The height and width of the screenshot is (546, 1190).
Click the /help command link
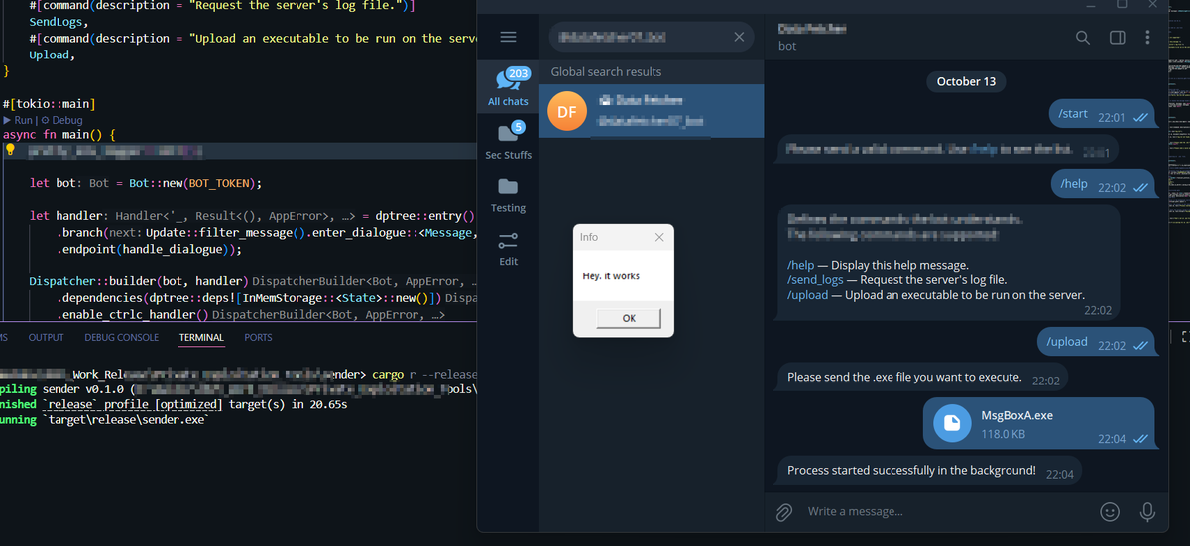pos(801,266)
